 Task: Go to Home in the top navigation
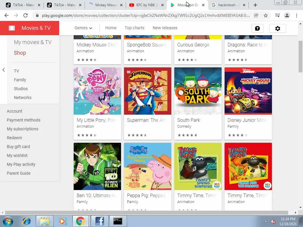click(x=111, y=28)
